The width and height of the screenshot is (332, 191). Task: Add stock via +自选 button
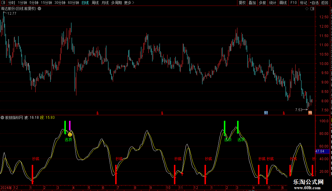point(314,3)
